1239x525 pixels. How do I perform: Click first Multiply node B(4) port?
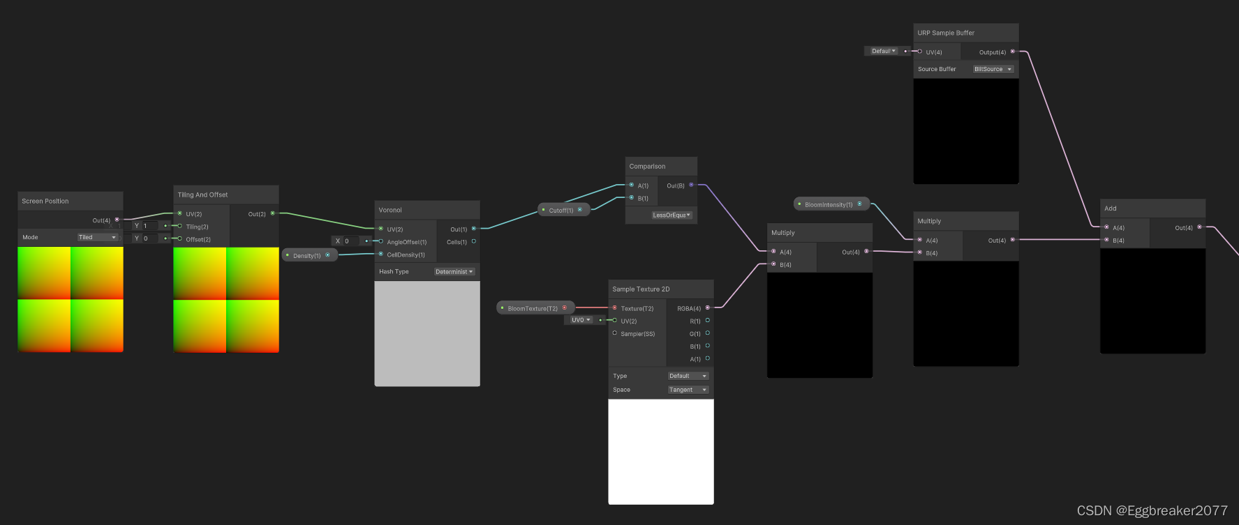click(x=773, y=264)
